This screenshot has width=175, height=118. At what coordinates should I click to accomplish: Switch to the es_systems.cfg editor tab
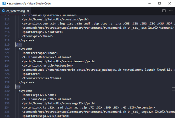(x=16, y=11)
